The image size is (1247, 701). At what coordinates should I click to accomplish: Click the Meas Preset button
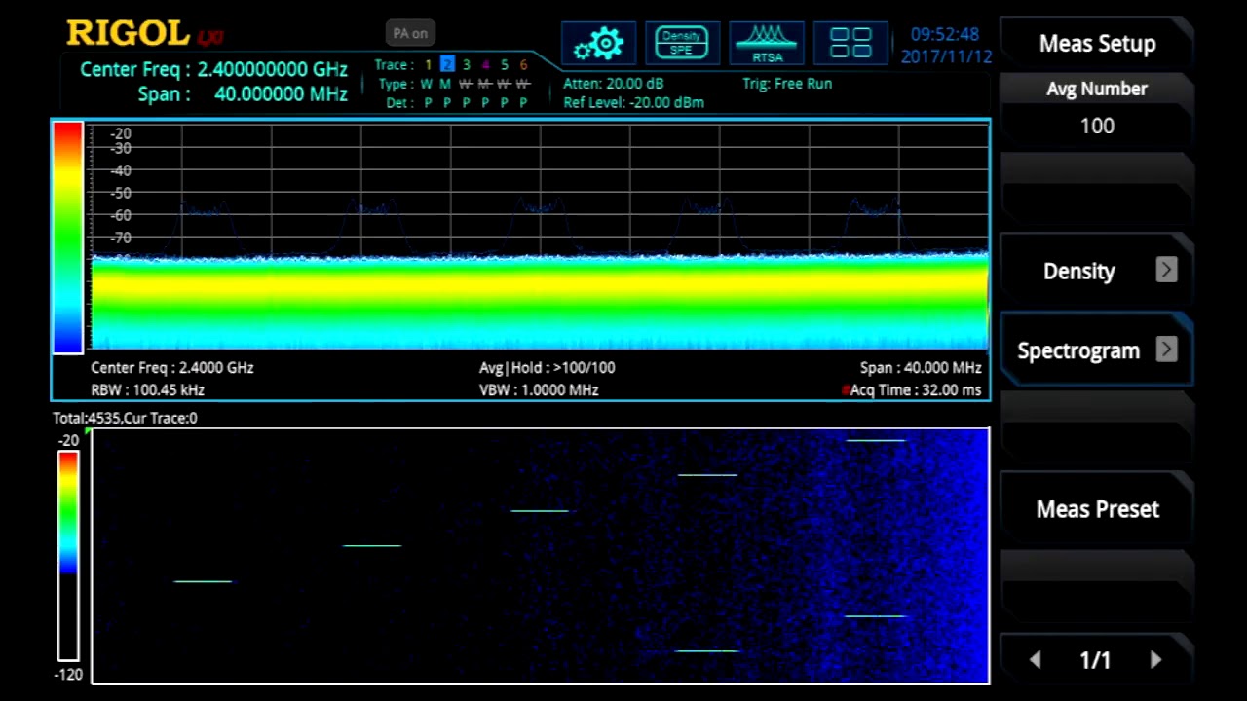point(1097,509)
